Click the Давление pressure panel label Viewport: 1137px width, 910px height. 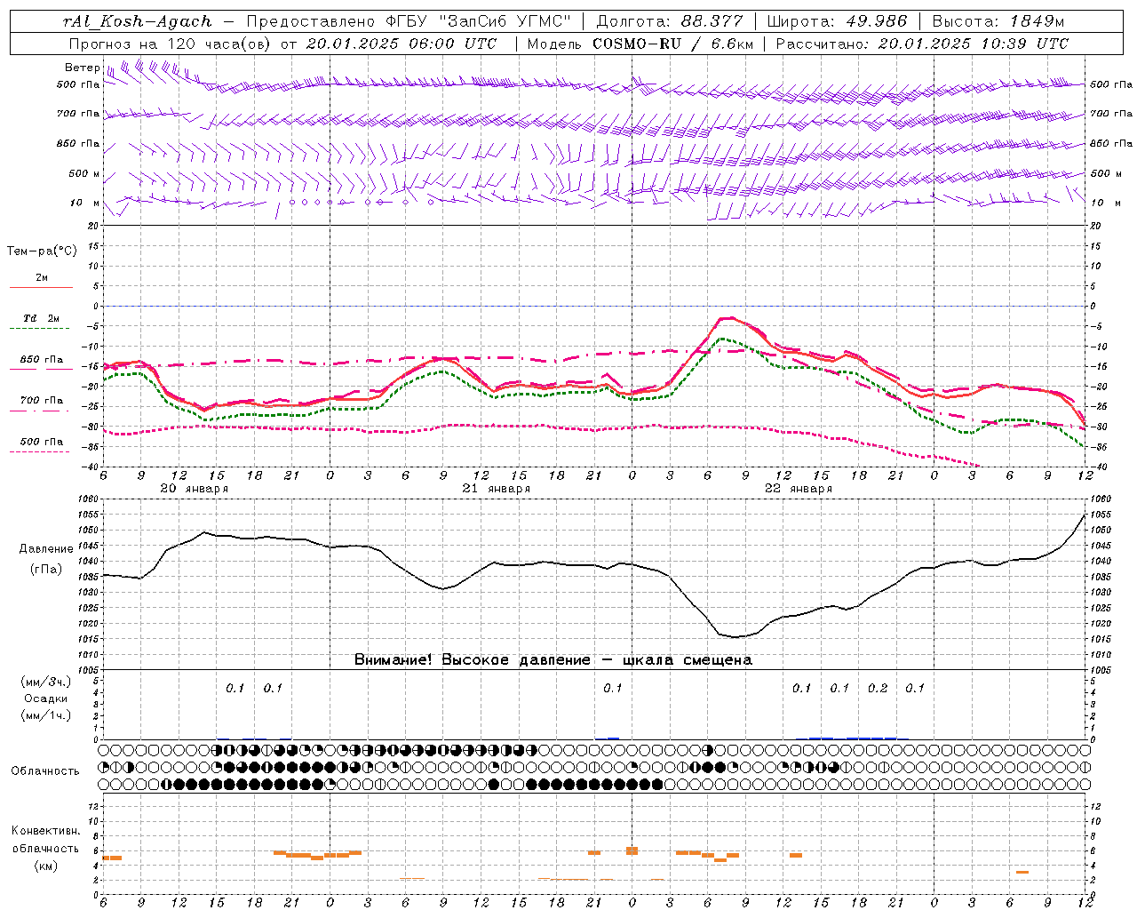pos(45,549)
